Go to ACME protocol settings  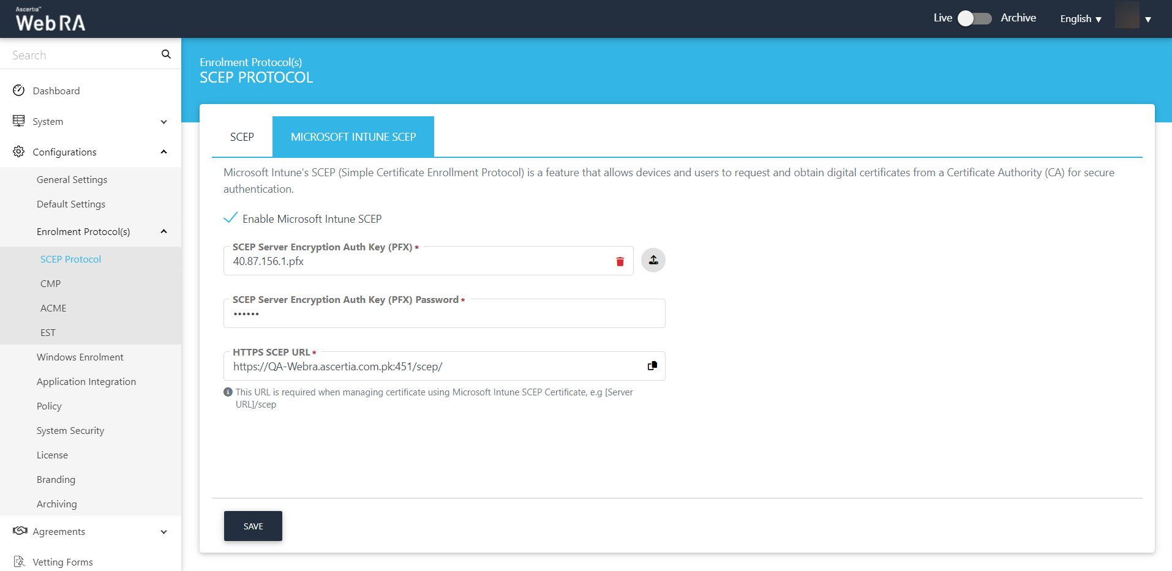pos(53,308)
